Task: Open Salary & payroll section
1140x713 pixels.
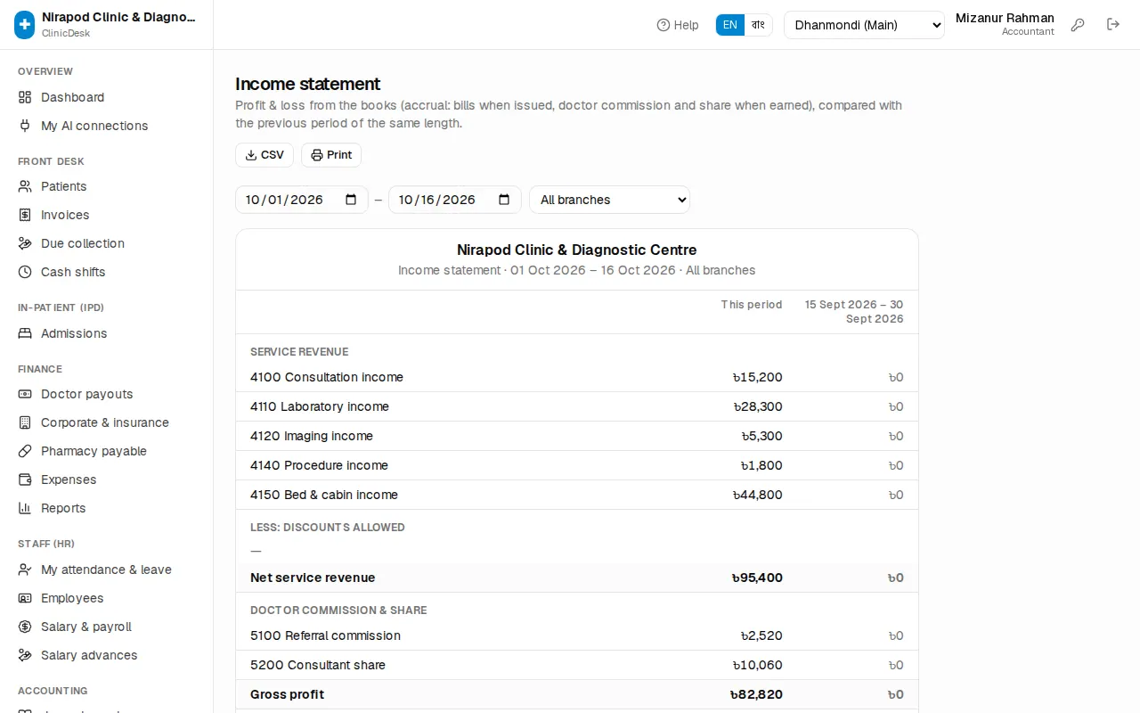Action: 107,627
